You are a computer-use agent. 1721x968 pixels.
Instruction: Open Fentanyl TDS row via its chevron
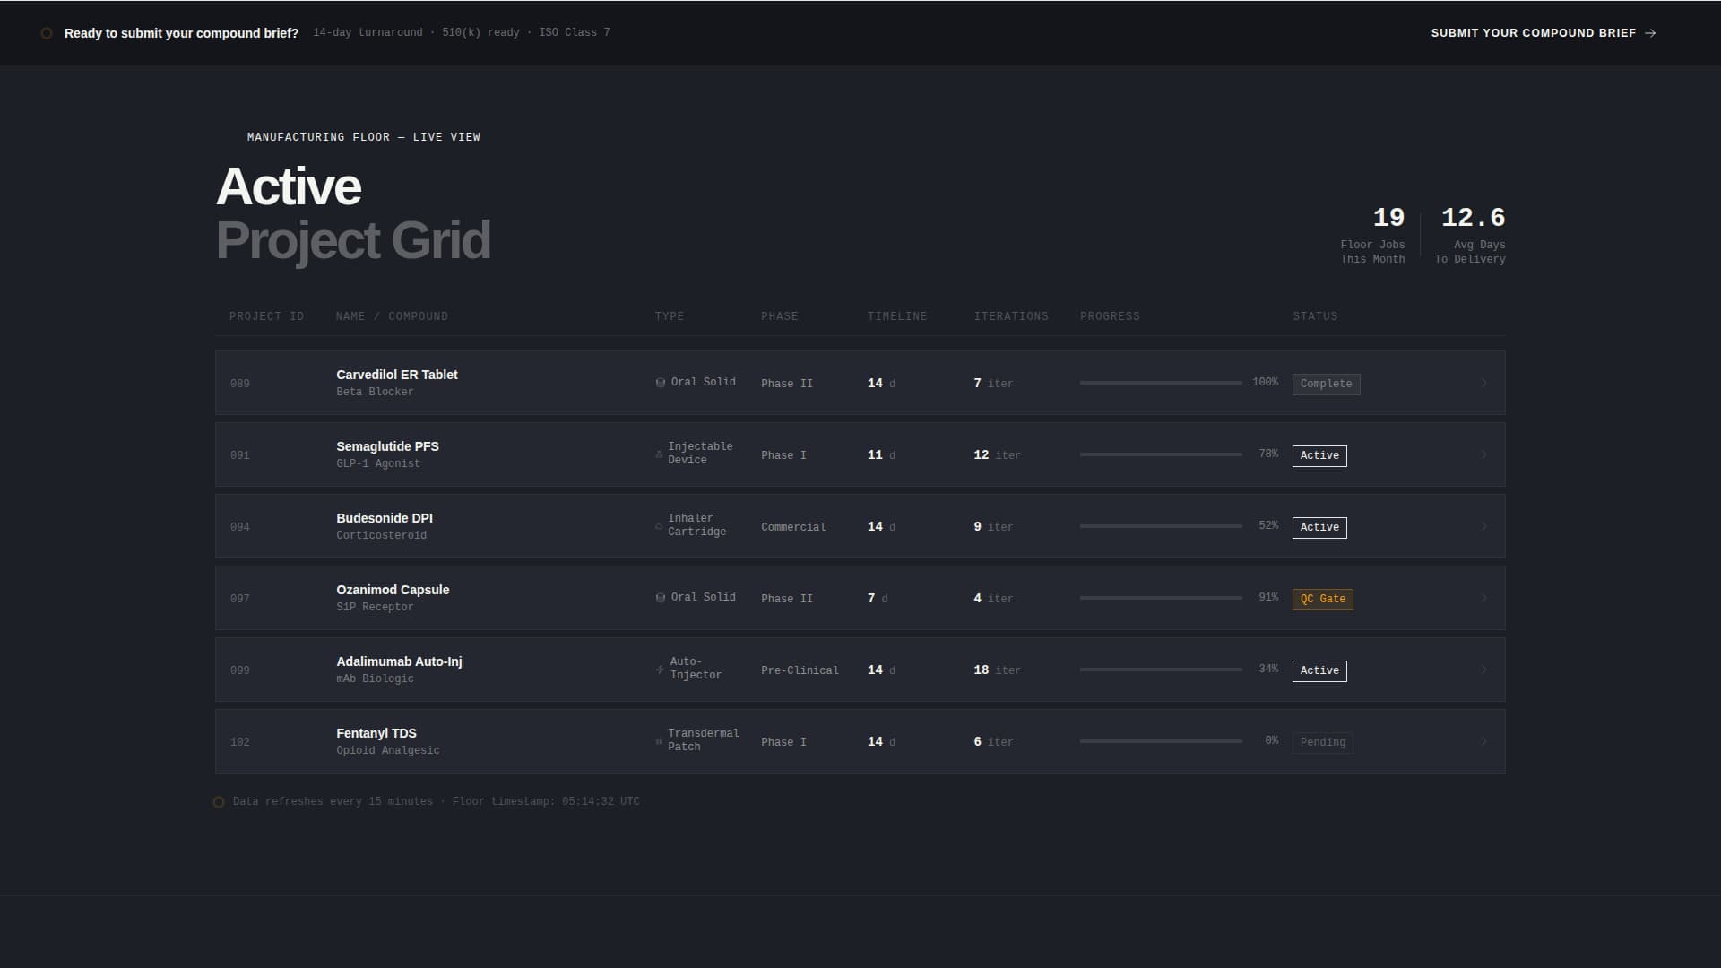[1483, 742]
